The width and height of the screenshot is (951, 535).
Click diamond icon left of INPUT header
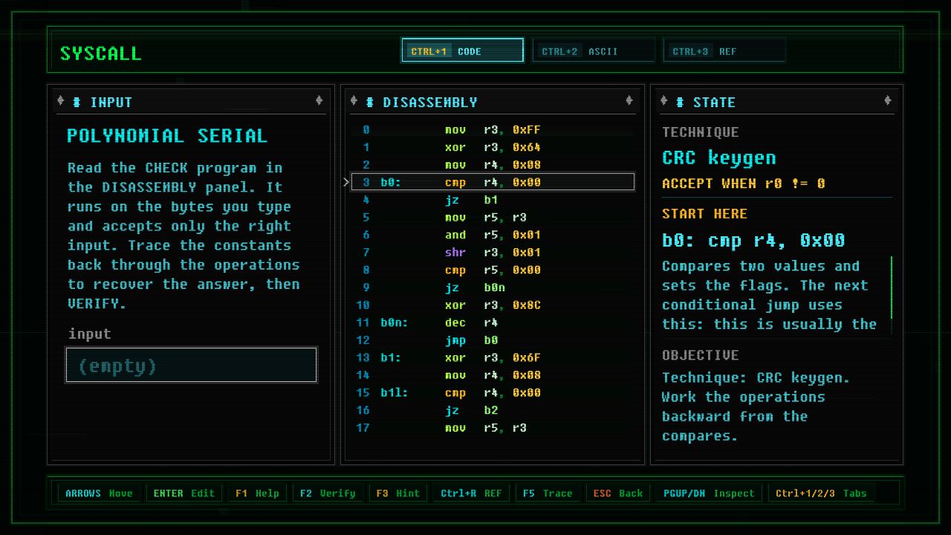click(x=61, y=101)
